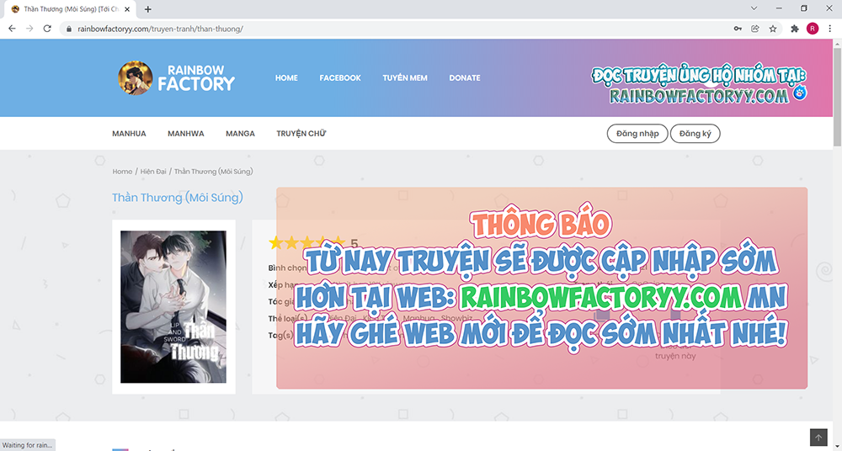Open the Chrome profile avatar R
This screenshot has width=842, height=451.
click(813, 28)
